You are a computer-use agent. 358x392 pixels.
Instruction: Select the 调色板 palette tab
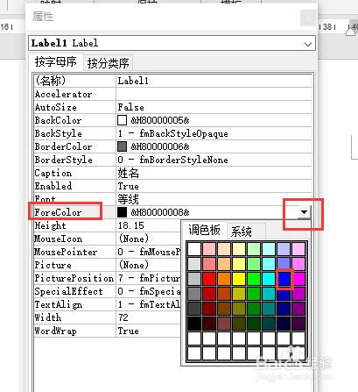point(204,230)
